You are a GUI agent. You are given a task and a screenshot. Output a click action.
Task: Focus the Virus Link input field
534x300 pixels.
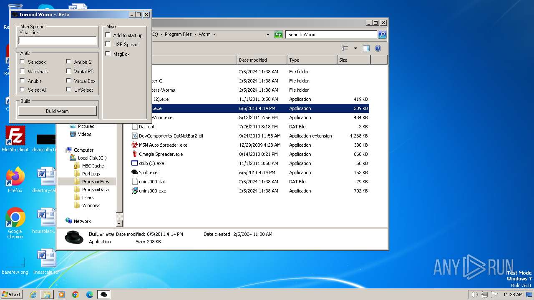tap(58, 40)
